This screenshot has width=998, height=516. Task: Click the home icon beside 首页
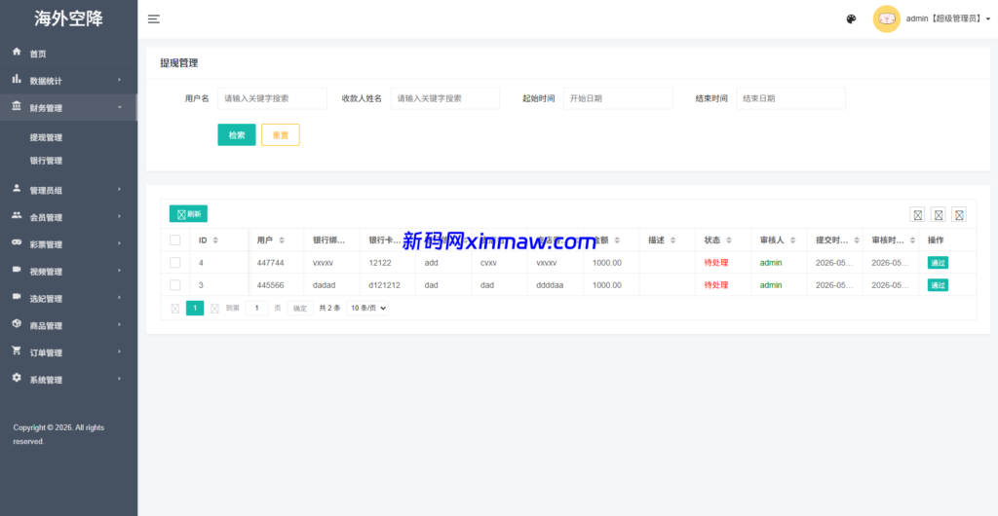18,52
